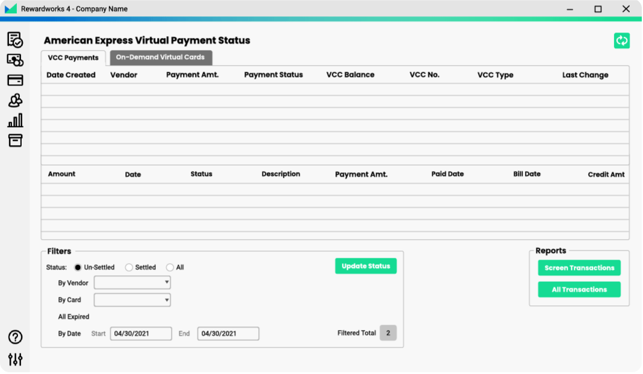
Task: Switch to the VCC Payments tab
Action: pos(73,58)
